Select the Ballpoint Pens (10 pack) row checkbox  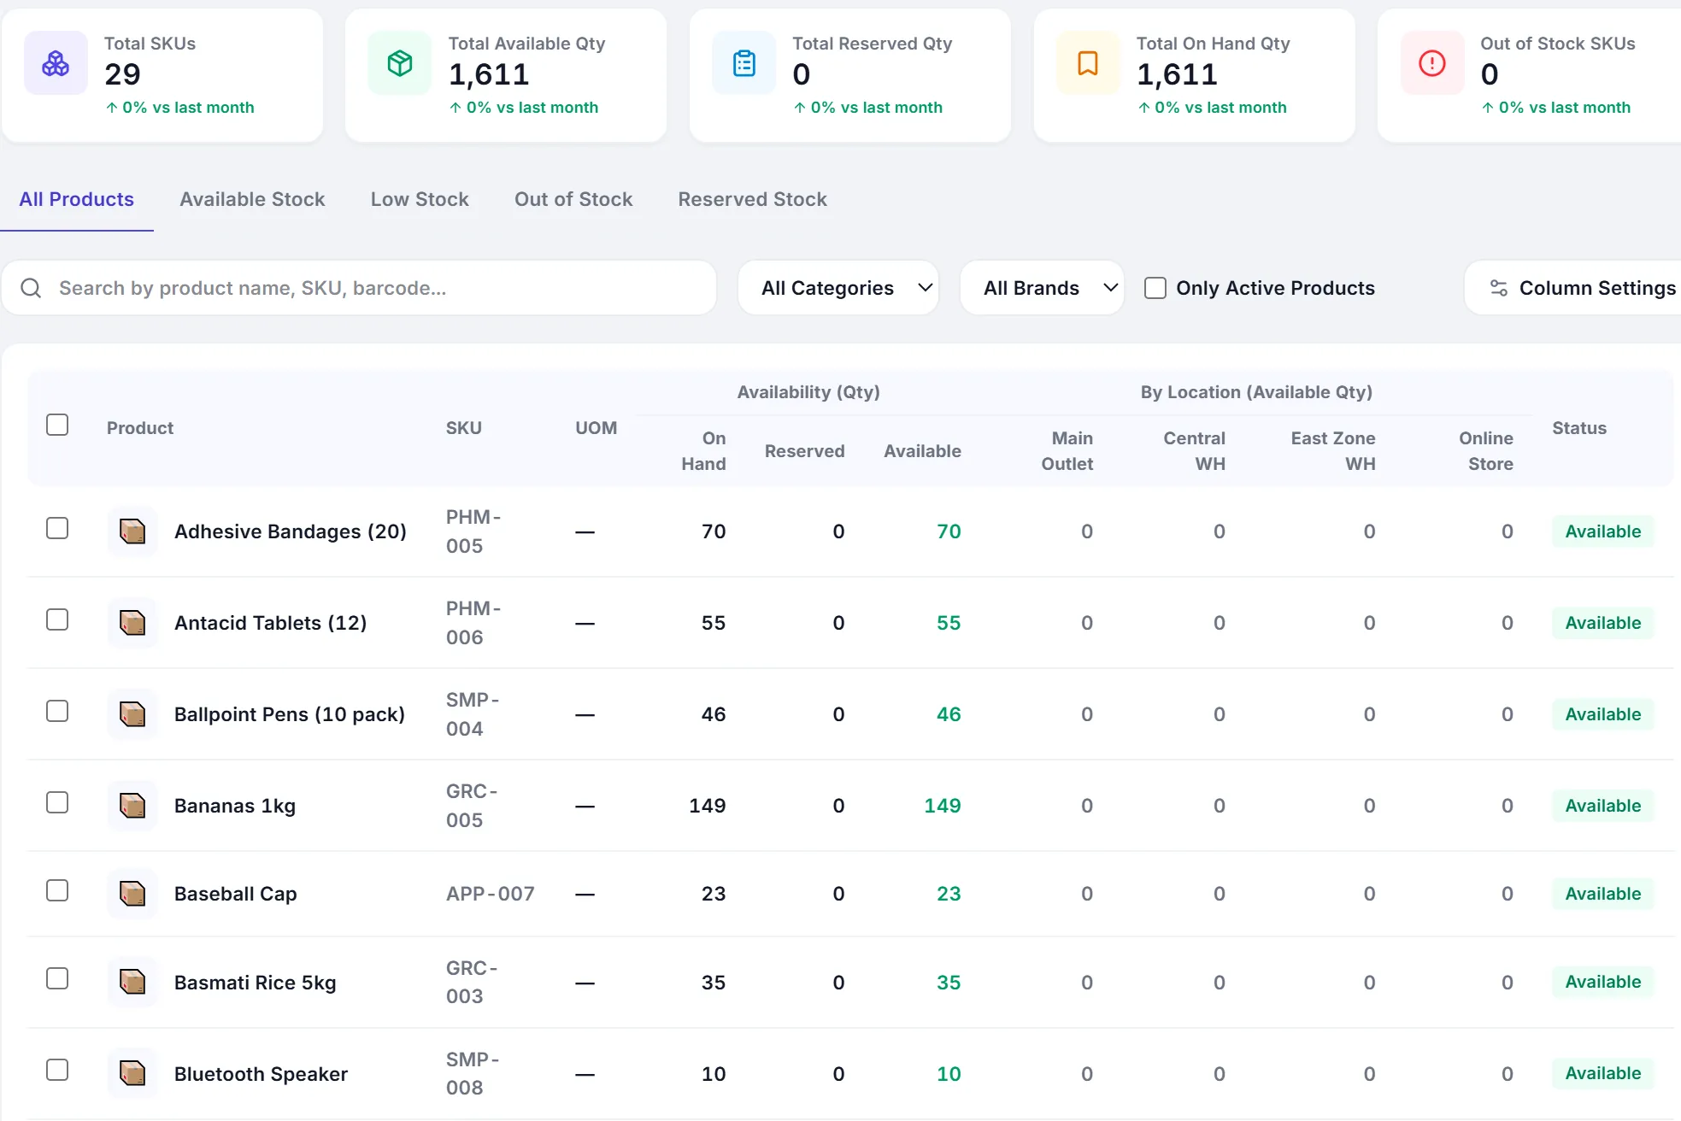pyautogui.click(x=57, y=711)
